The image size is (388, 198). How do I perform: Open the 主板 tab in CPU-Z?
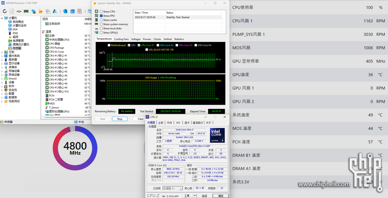coord(161,123)
